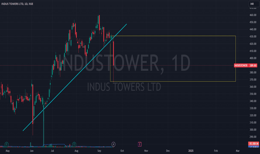Click the 350.00 price axis label
260x154 pixels.
point(253,94)
